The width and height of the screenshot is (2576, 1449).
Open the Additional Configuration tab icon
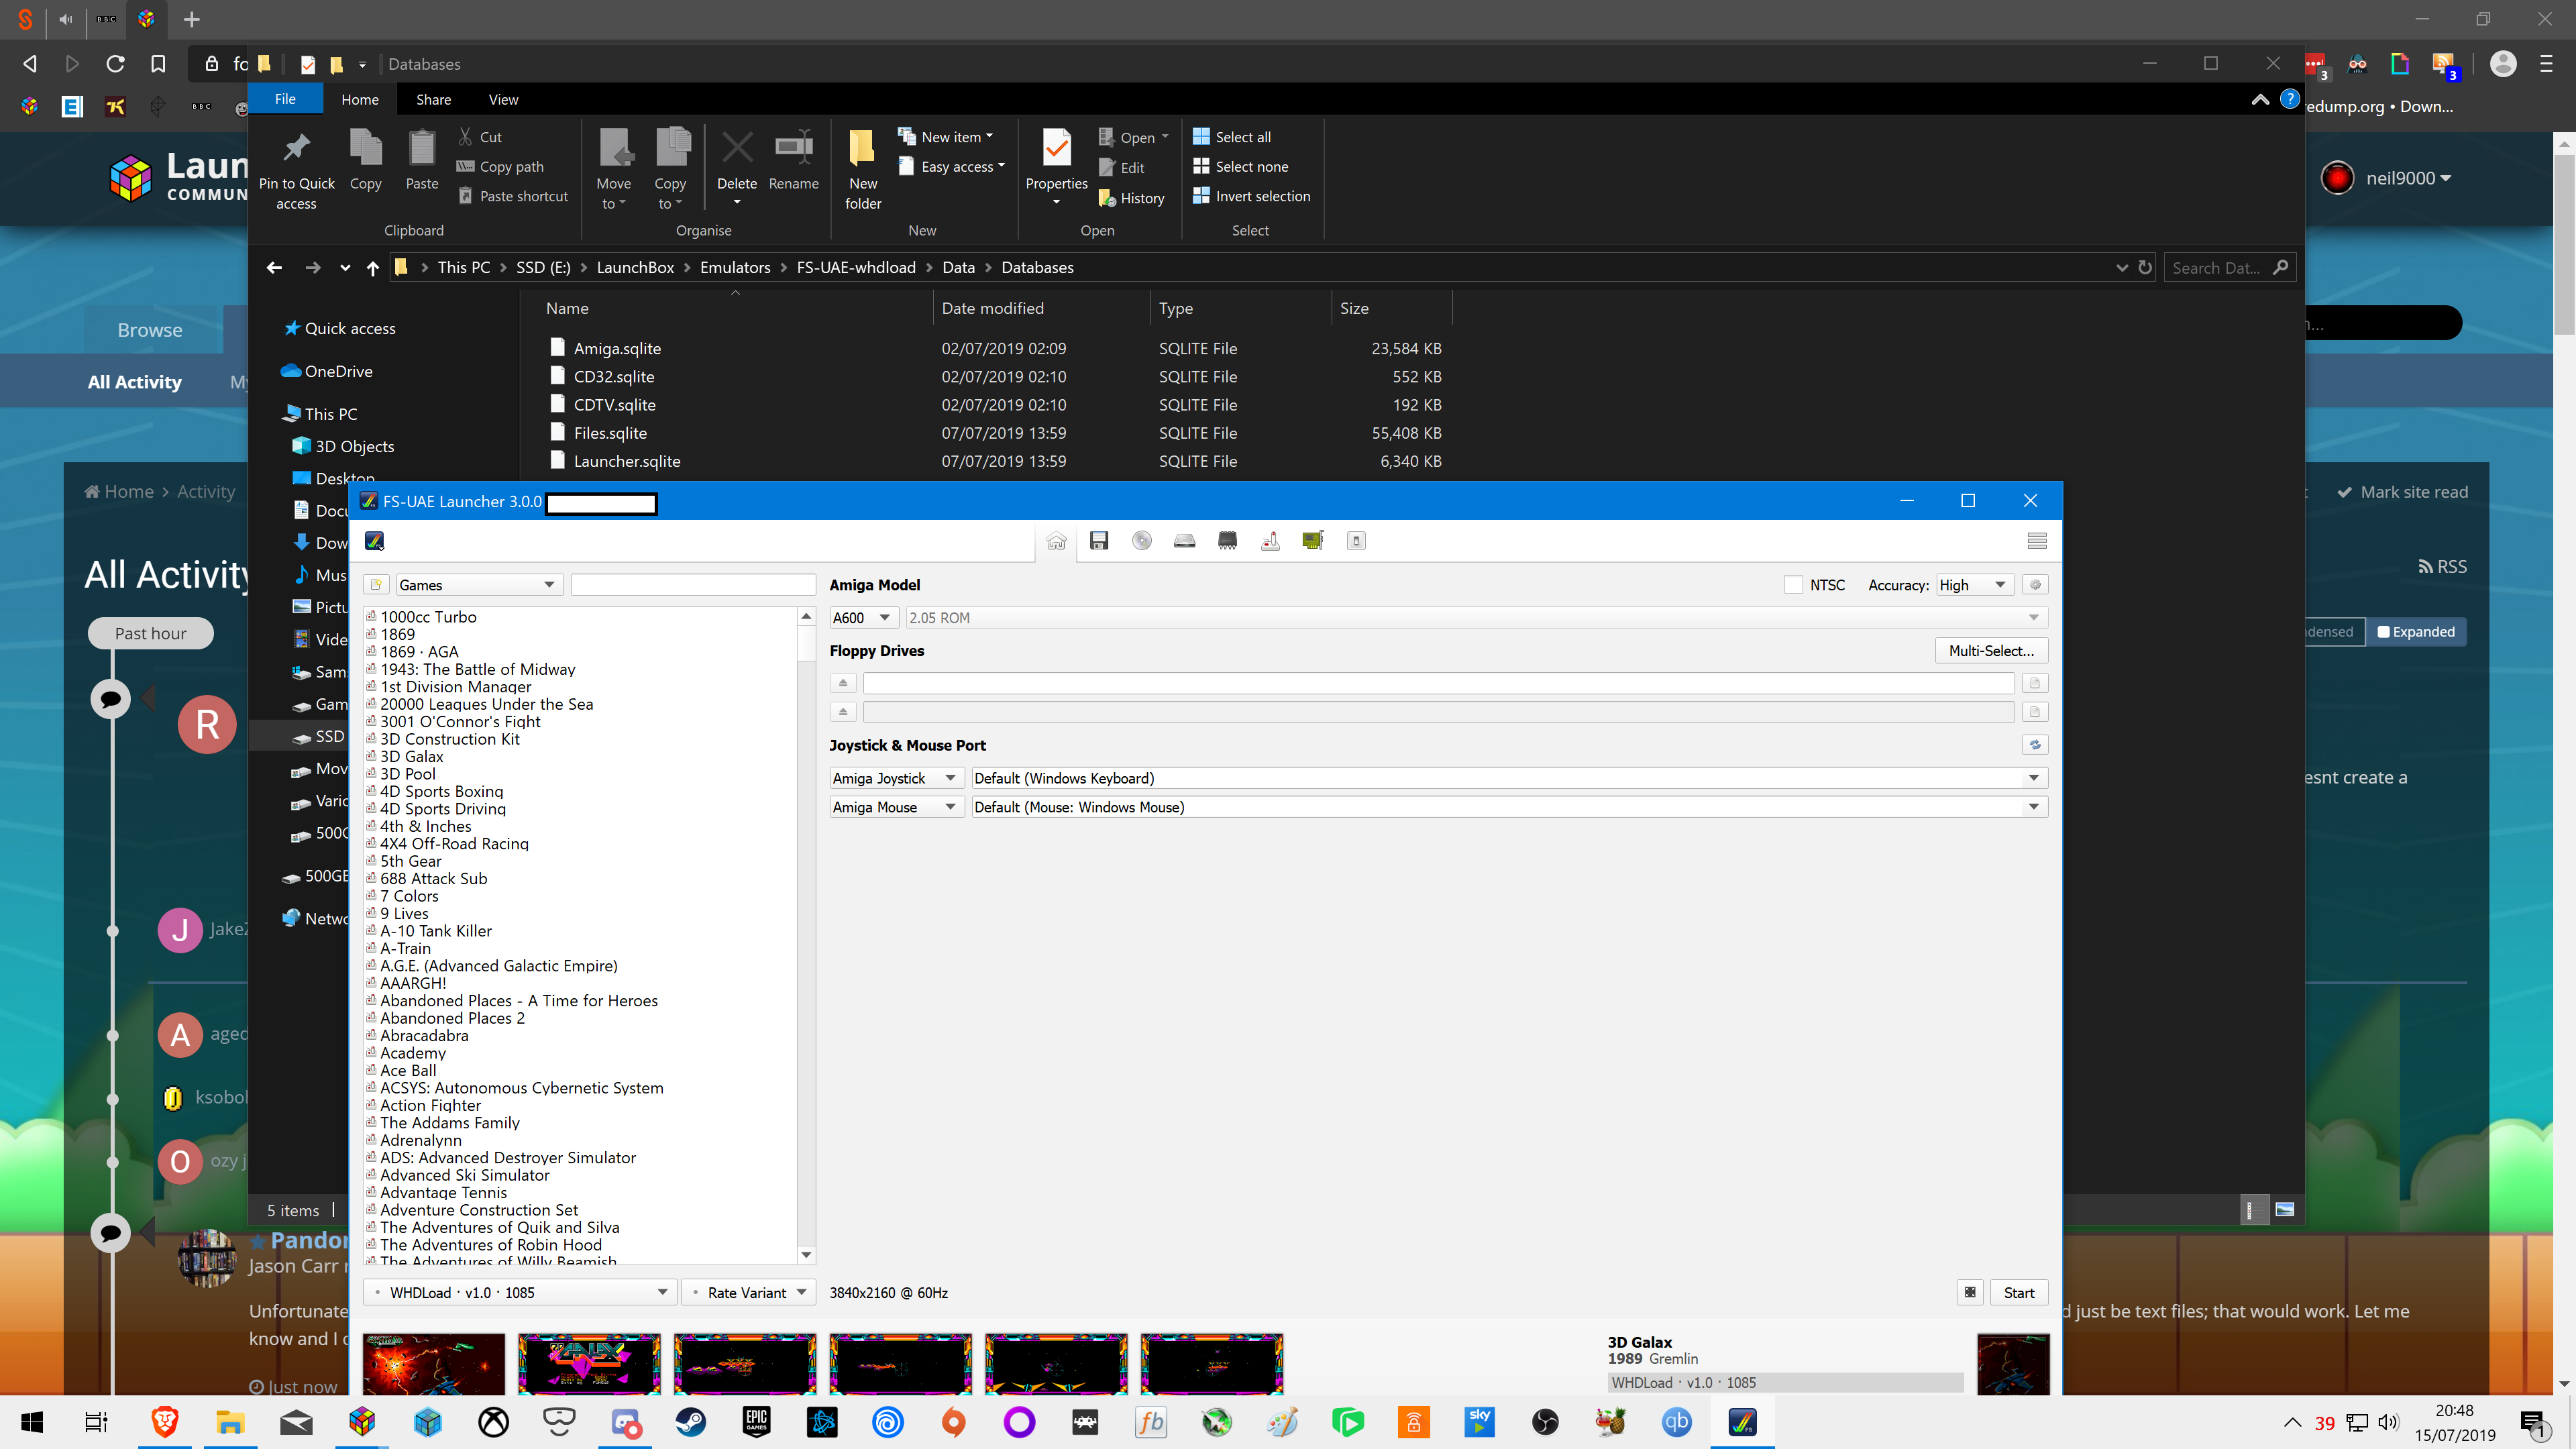click(1356, 541)
